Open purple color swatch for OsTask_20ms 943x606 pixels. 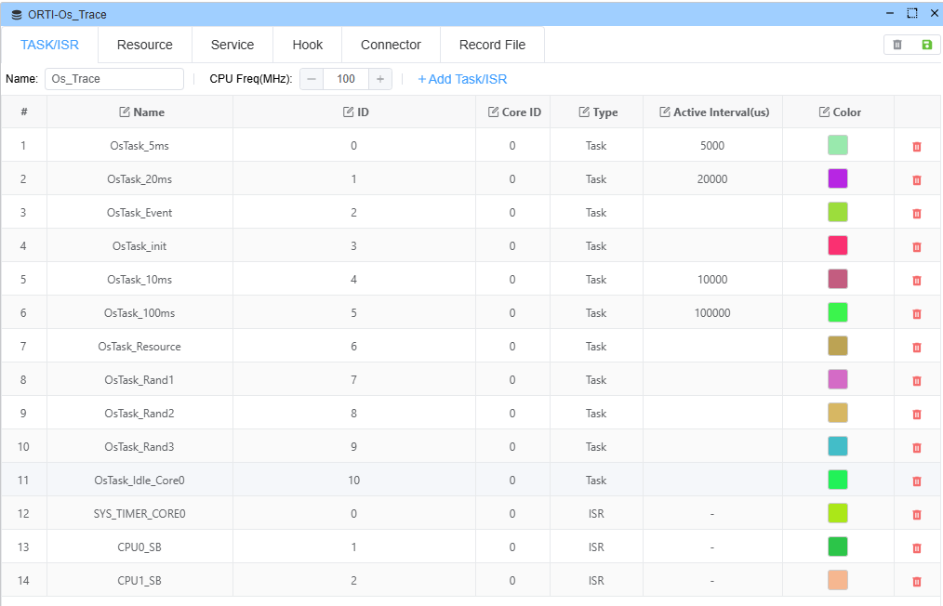pyautogui.click(x=838, y=178)
